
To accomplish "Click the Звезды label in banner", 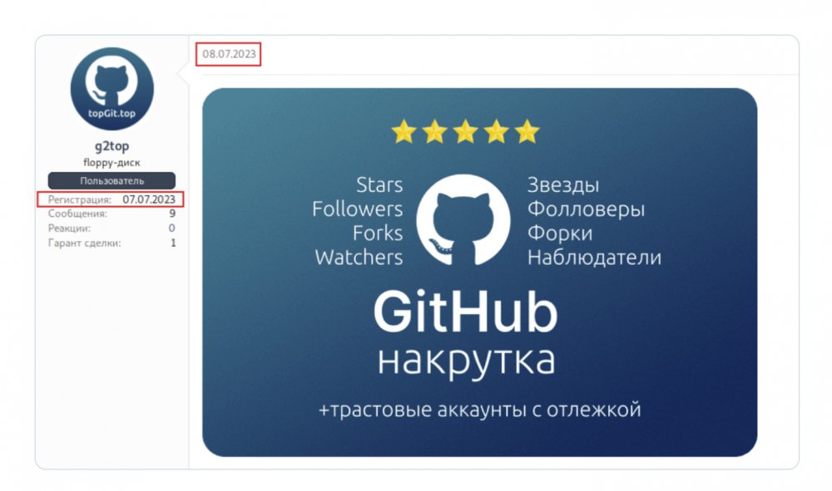I will pos(563,185).
